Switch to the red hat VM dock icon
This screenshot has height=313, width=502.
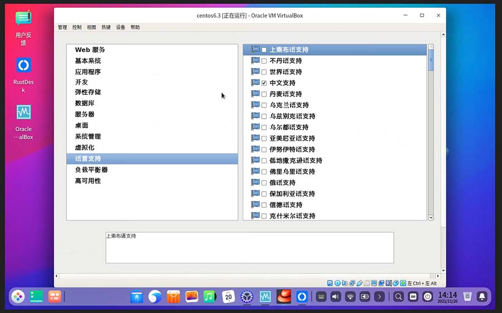(284, 296)
